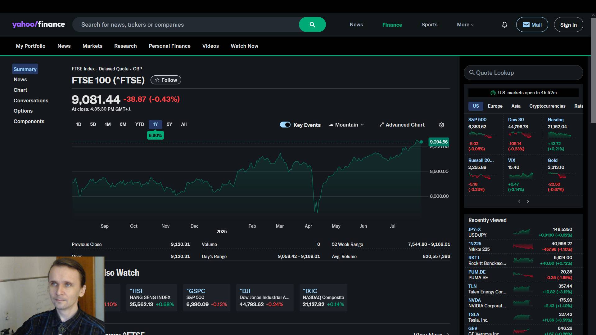The width and height of the screenshot is (596, 335).
Task: Go to previous markets carousel page
Action: click(x=519, y=201)
